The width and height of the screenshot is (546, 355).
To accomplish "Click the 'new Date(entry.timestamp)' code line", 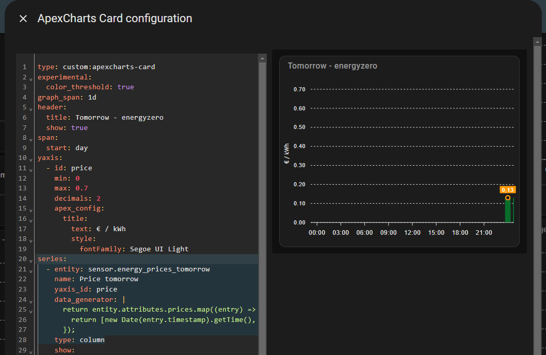I will click(x=163, y=319).
